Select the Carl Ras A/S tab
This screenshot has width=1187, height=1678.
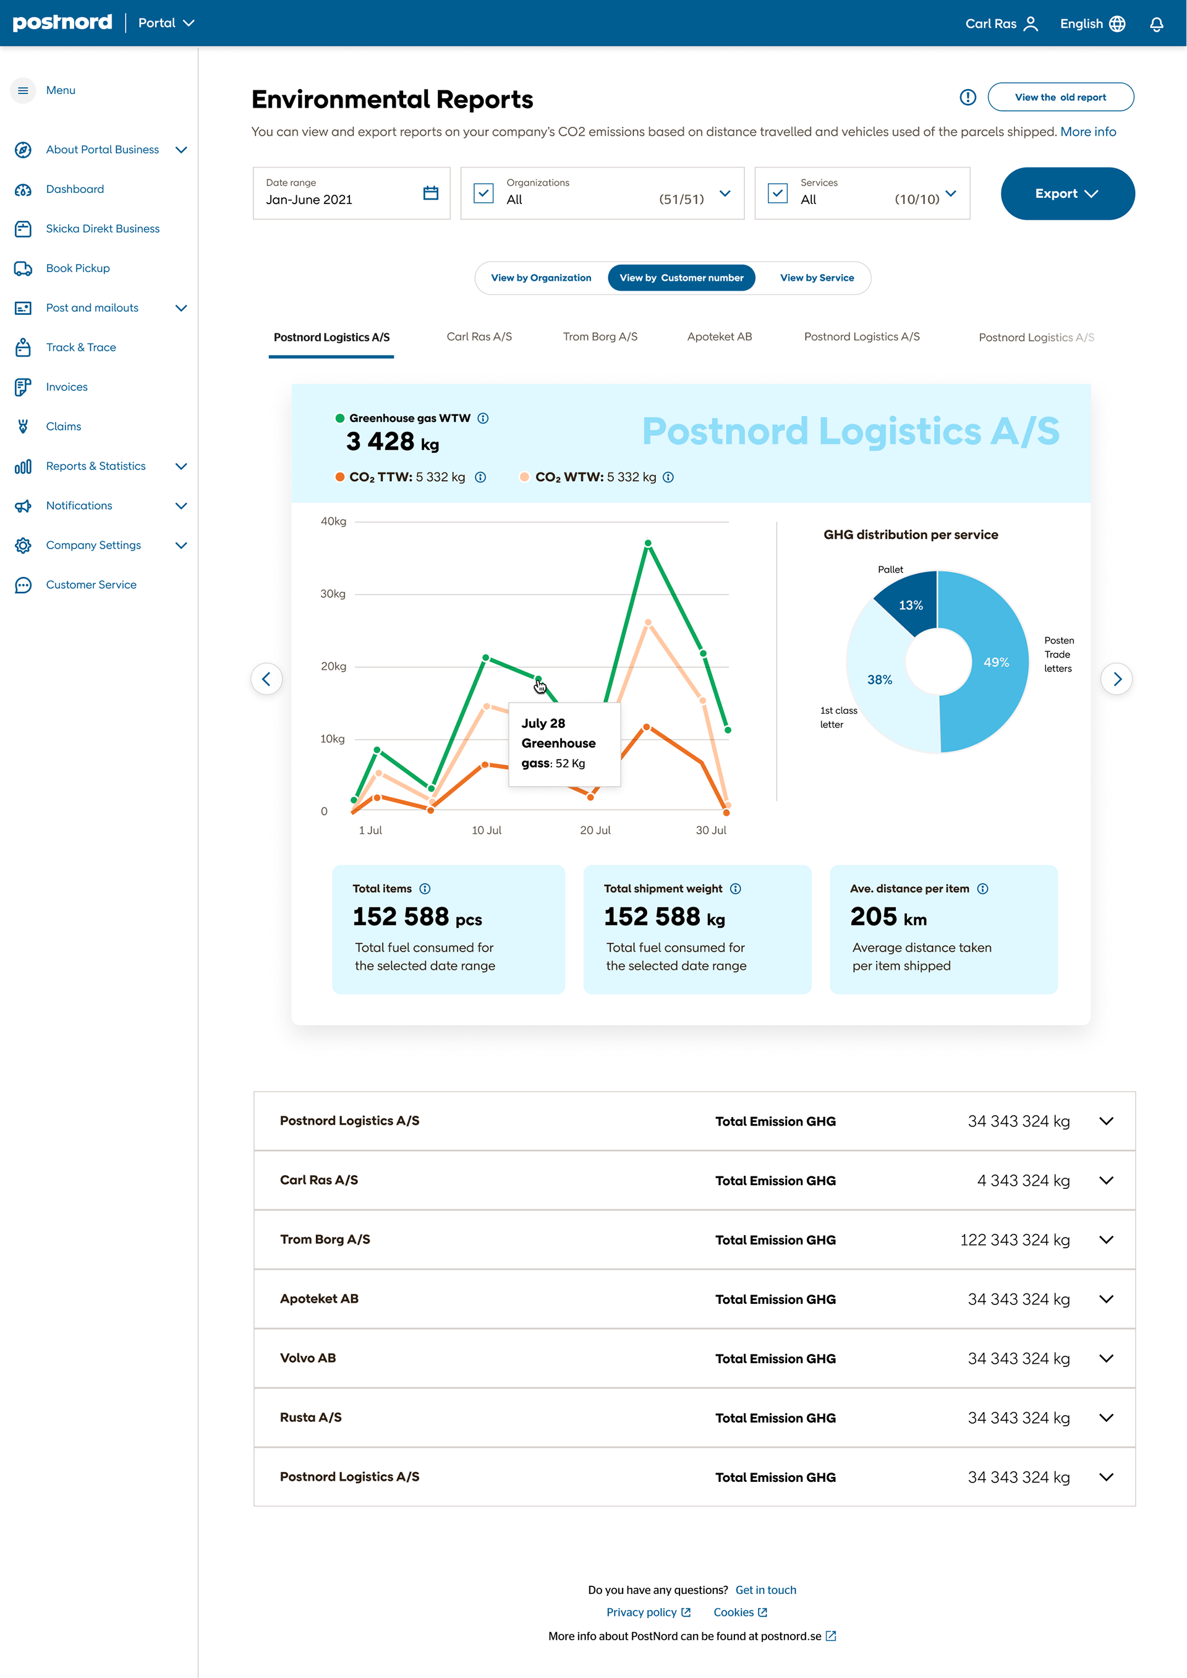pos(479,337)
